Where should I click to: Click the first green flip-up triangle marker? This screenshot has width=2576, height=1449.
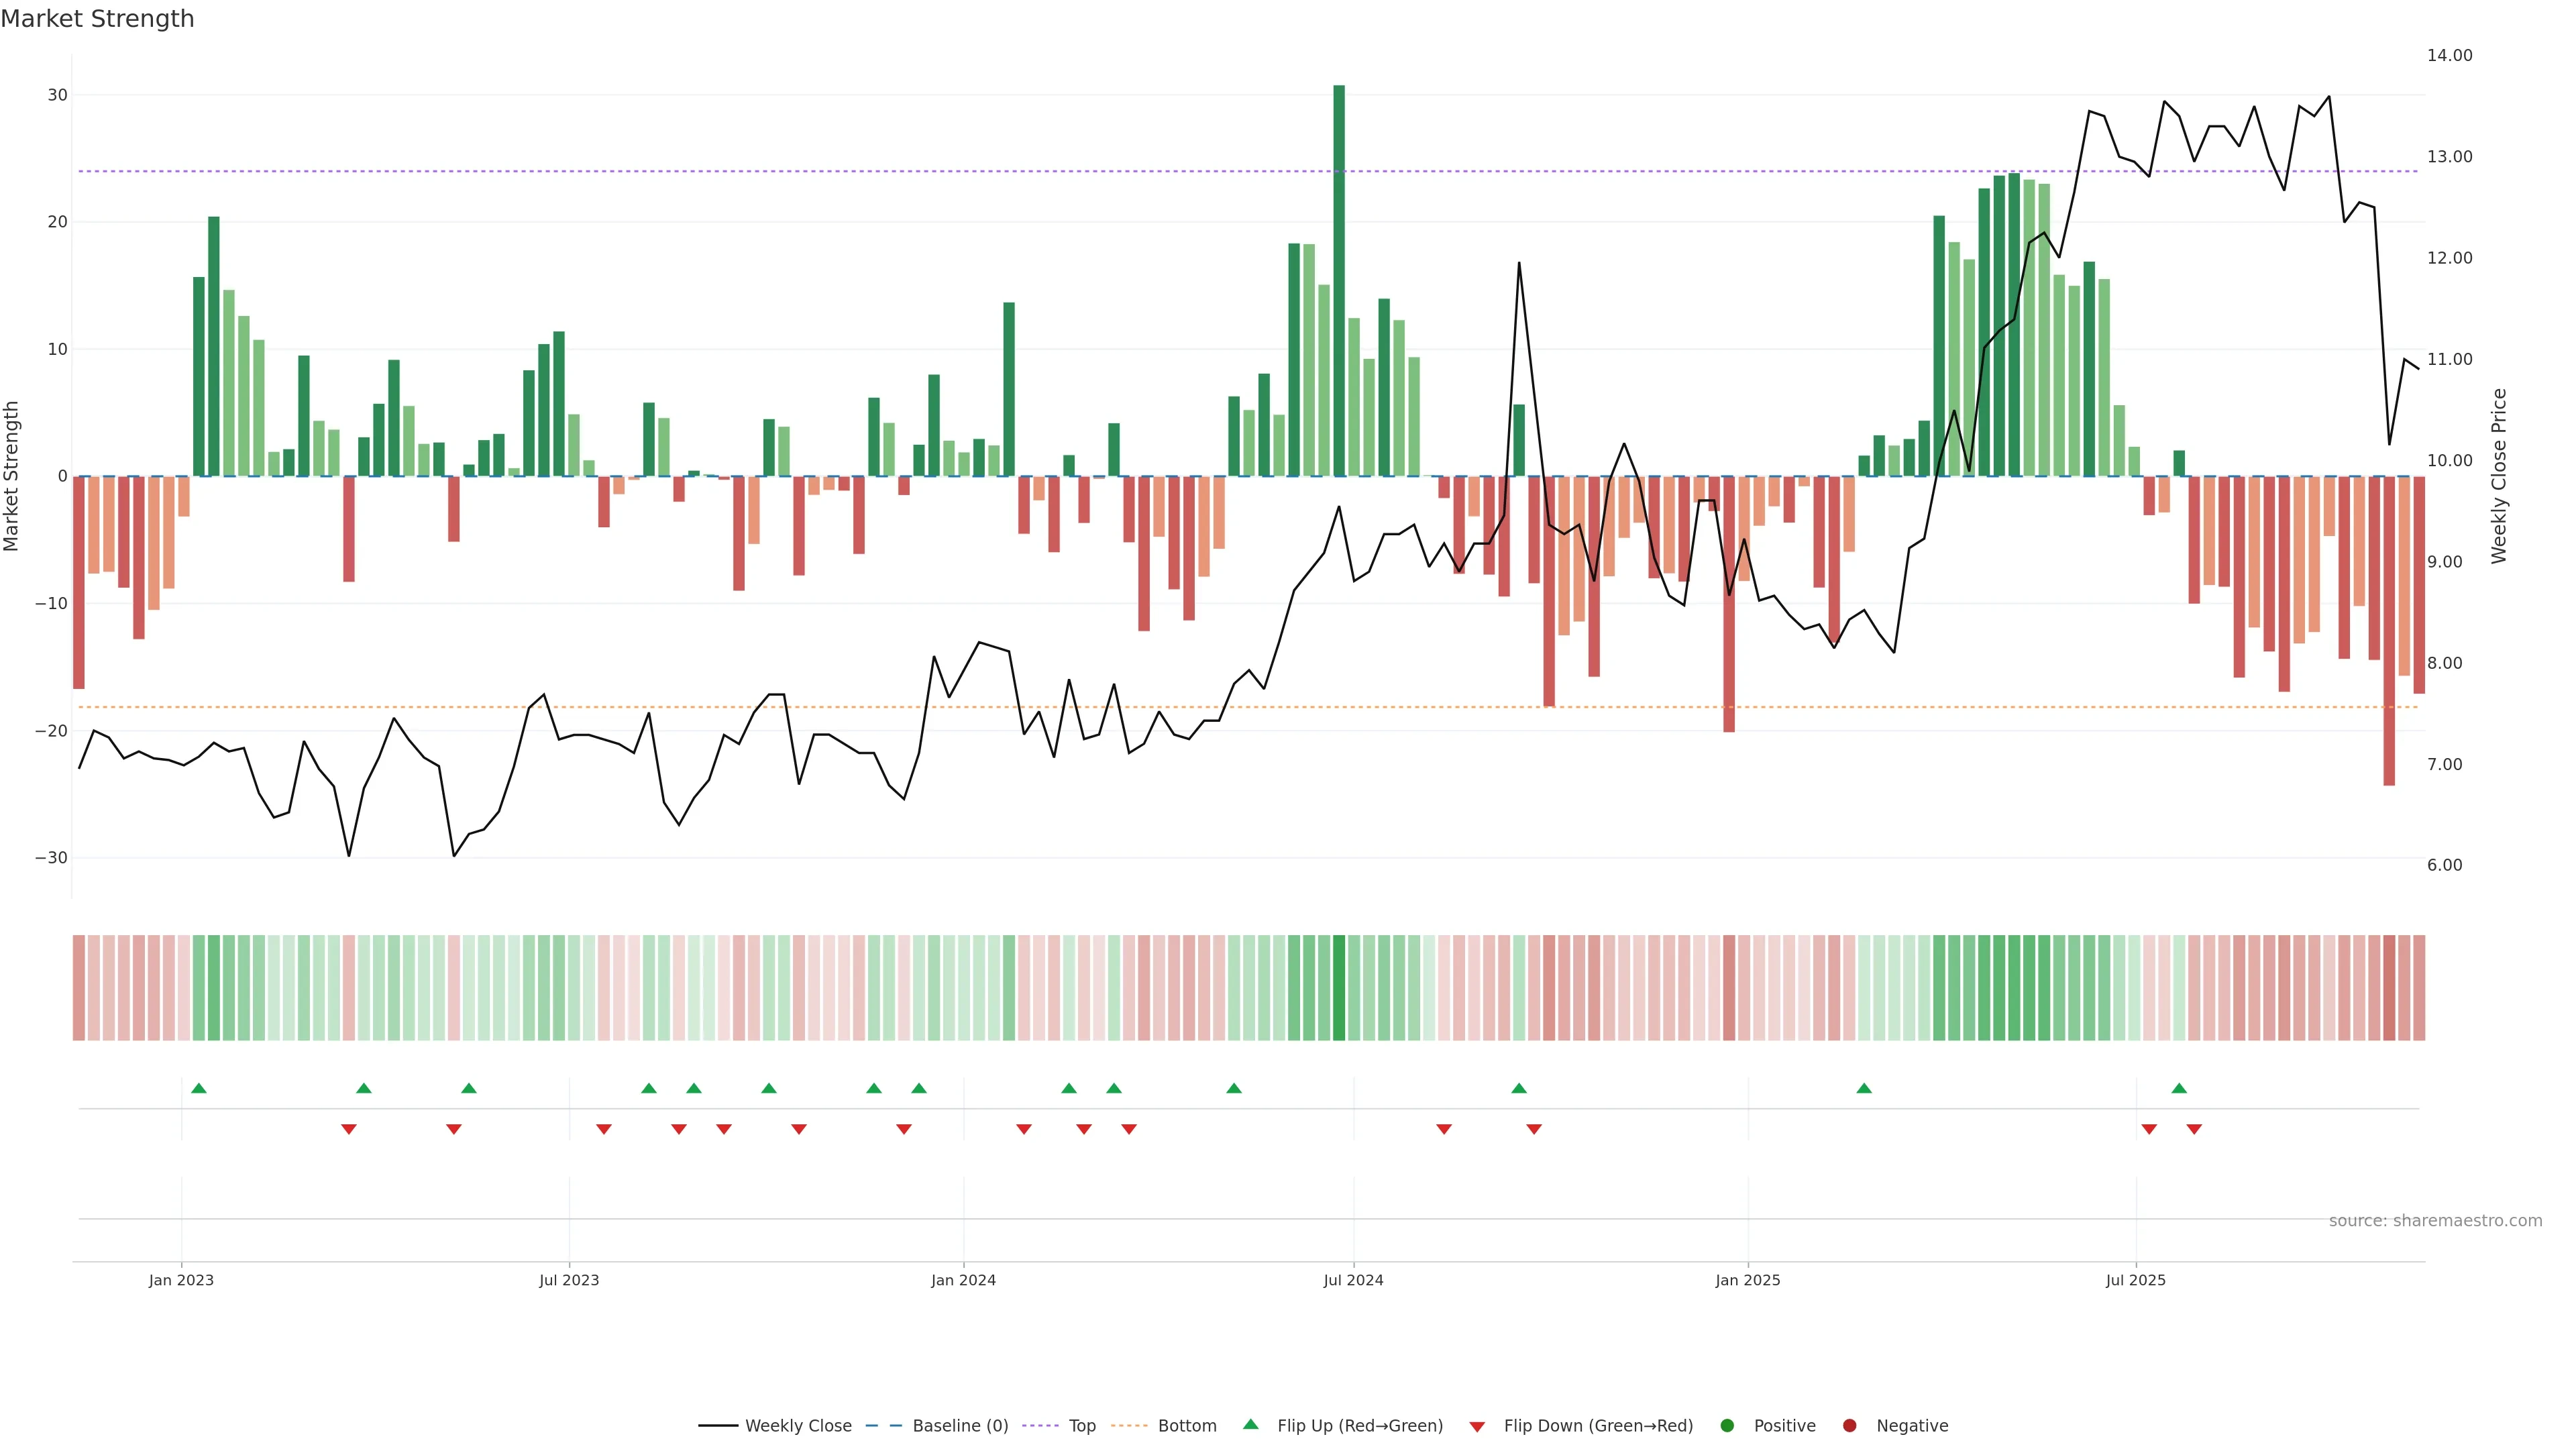pyautogui.click(x=199, y=1088)
